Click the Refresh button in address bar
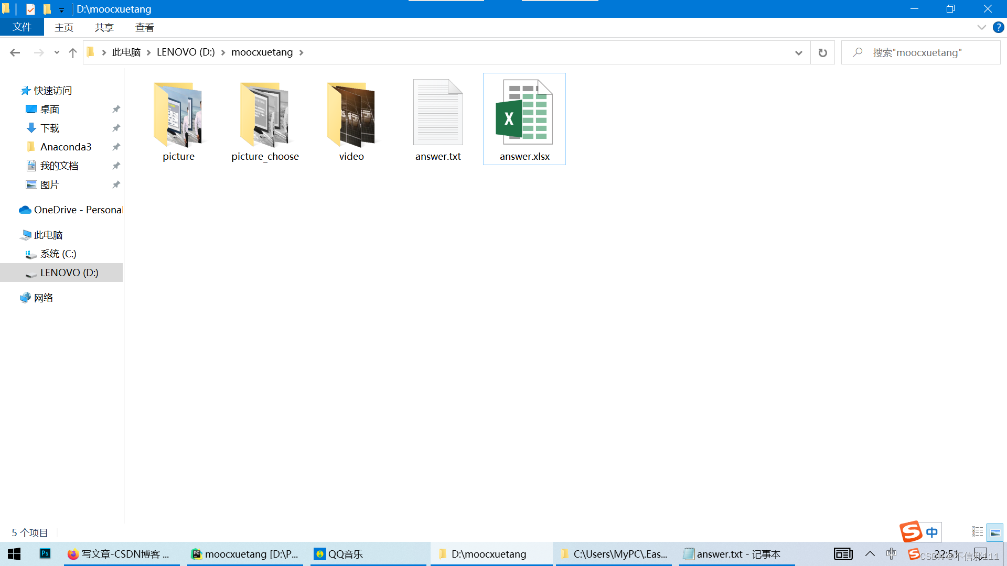Screen dimensions: 1007x566 click(822, 52)
